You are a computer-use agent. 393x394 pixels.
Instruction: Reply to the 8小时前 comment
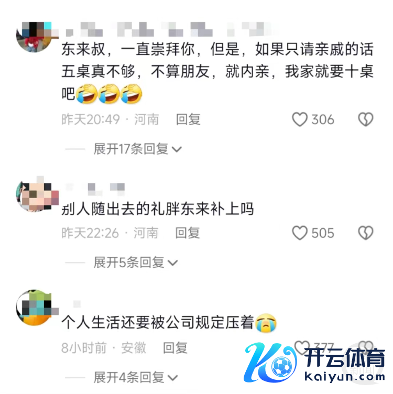click(175, 348)
